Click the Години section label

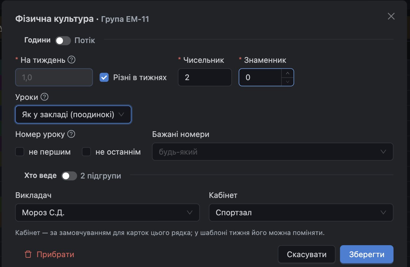[37, 40]
